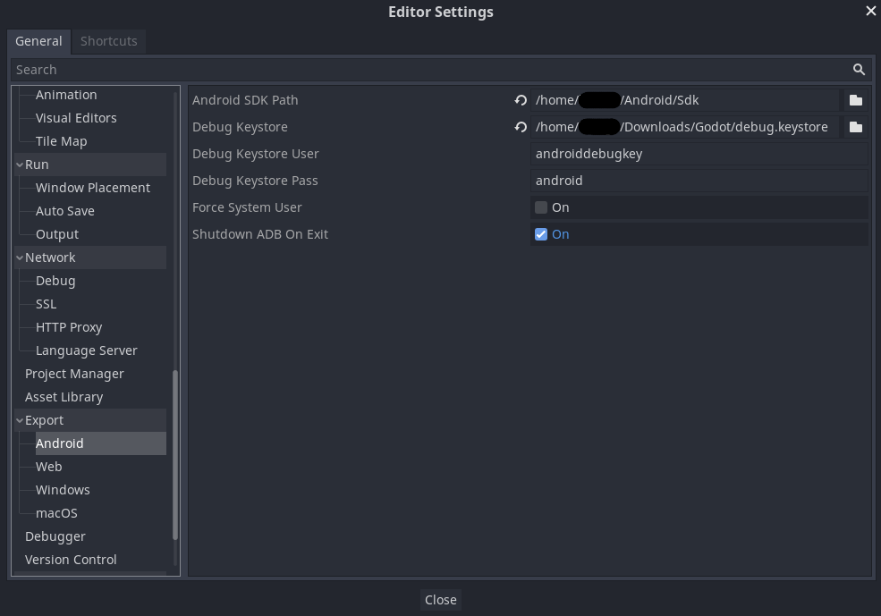Reset the Debug Keystore path
Image resolution: width=881 pixels, height=616 pixels.
click(x=521, y=127)
